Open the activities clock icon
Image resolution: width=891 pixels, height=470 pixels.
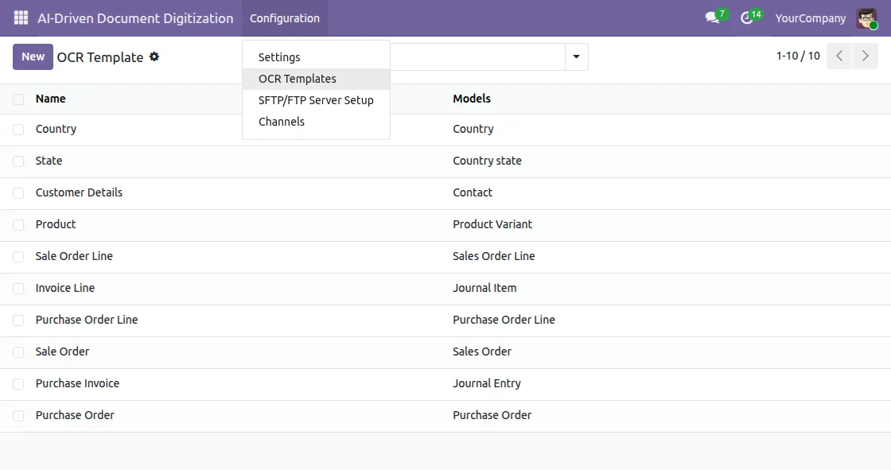pos(749,18)
